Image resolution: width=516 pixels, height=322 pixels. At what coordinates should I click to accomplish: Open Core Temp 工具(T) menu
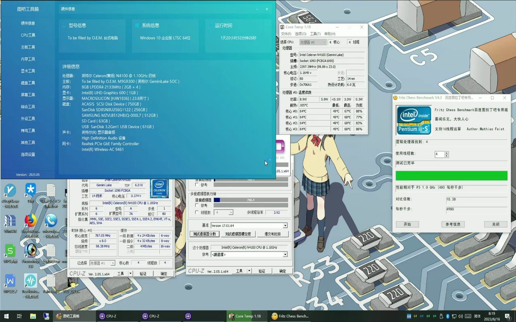(x=315, y=34)
